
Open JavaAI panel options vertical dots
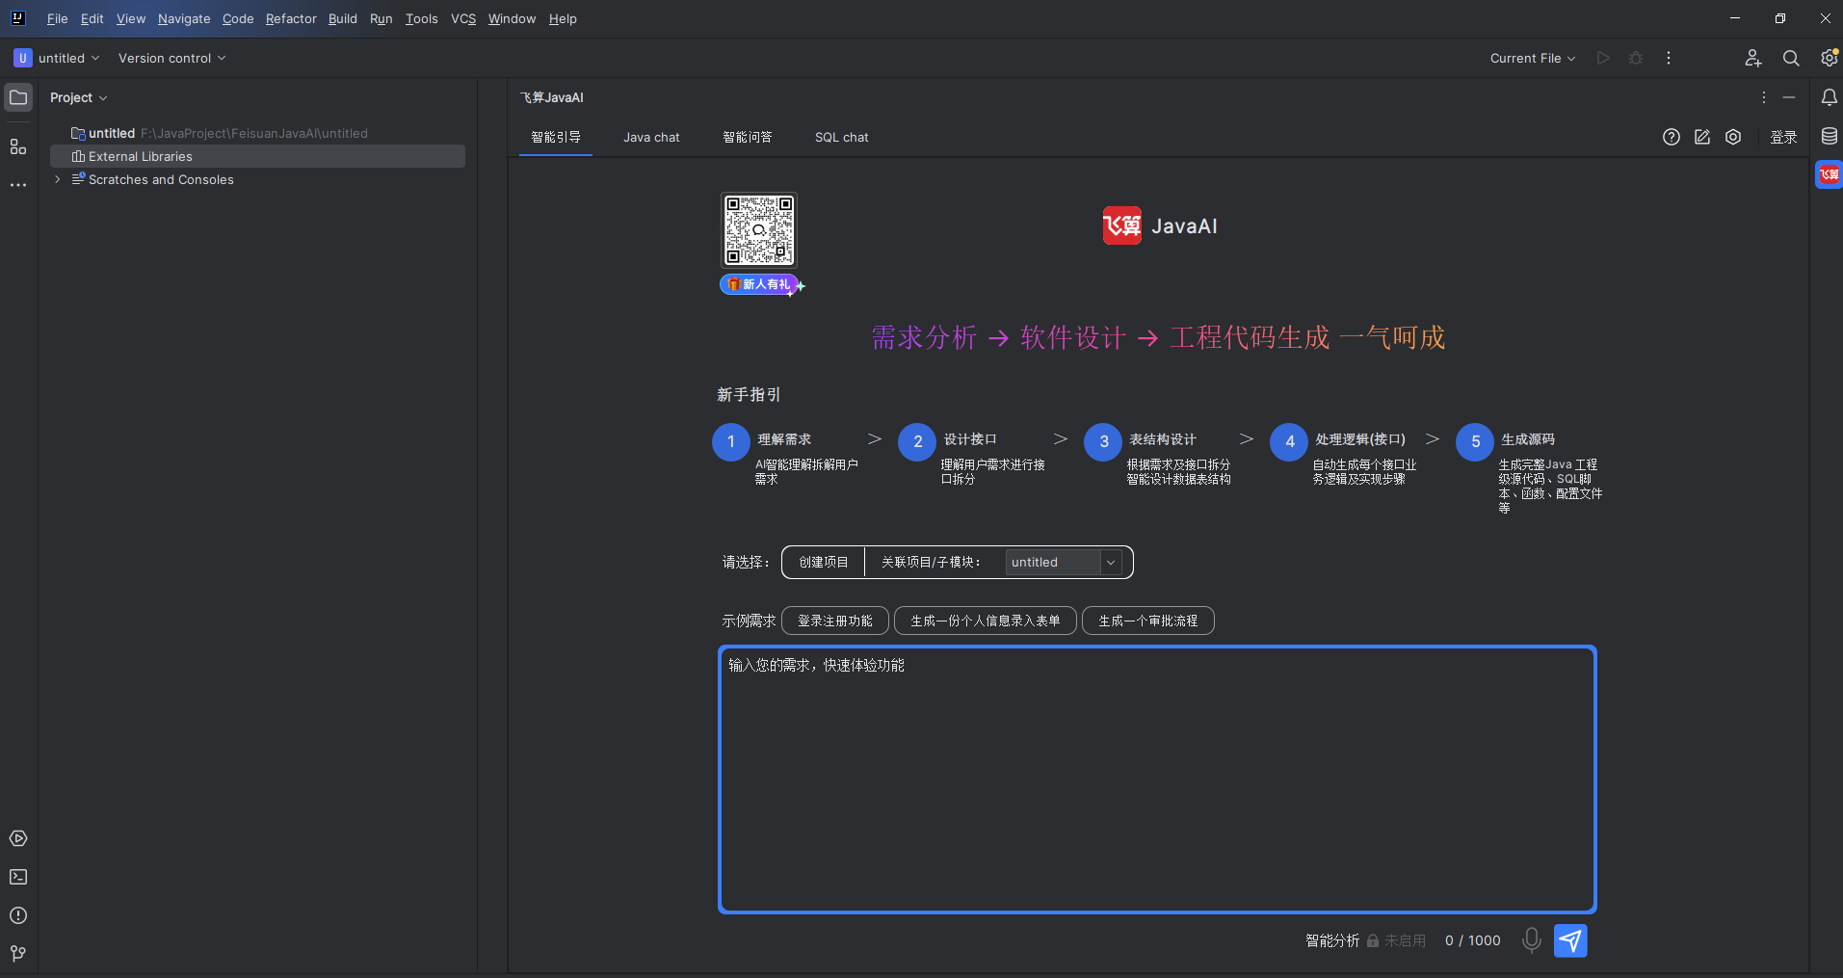[1764, 97]
